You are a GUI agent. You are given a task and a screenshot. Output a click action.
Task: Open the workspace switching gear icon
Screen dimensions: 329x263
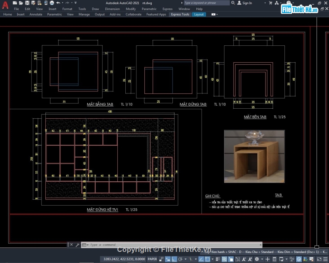coord(257,259)
